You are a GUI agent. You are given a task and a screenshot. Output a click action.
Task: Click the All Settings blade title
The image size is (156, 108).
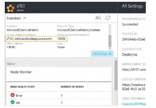[132, 6]
